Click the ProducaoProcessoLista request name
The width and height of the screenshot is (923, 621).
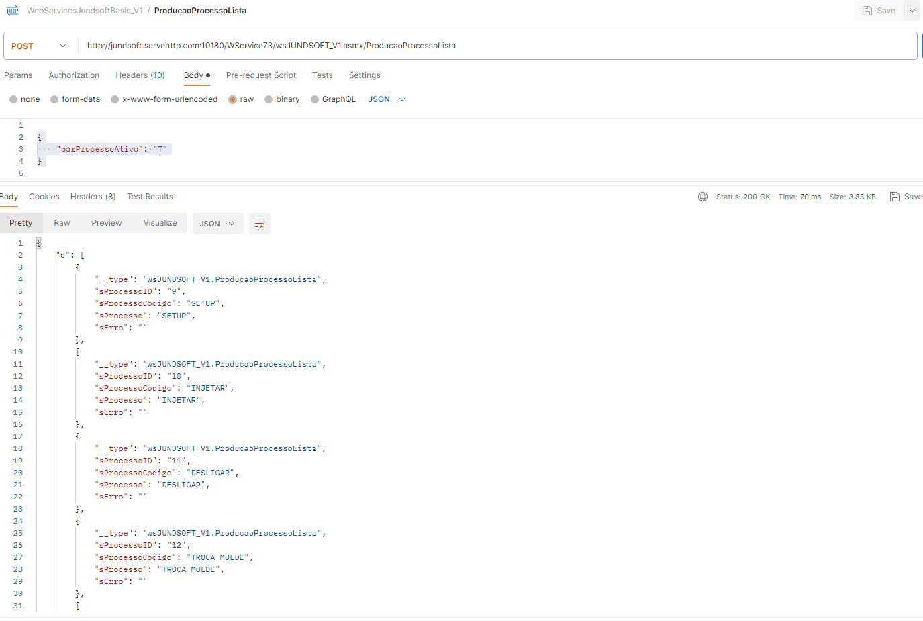point(200,11)
